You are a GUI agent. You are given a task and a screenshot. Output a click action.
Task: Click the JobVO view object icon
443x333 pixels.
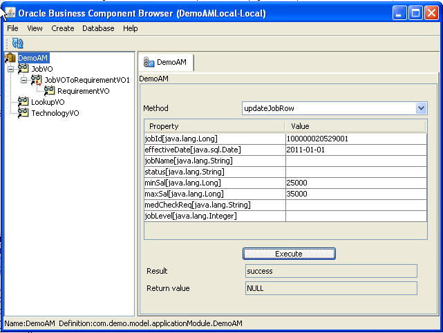[23, 68]
